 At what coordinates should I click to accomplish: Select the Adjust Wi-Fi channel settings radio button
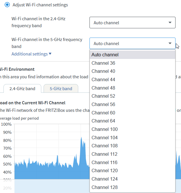(x=7, y=5)
